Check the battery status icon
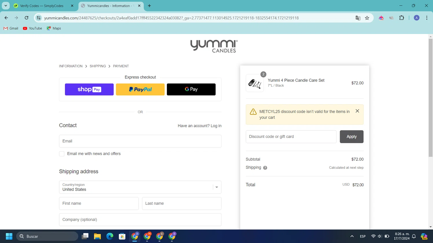Image resolution: width=433 pixels, height=243 pixels. 387,236
